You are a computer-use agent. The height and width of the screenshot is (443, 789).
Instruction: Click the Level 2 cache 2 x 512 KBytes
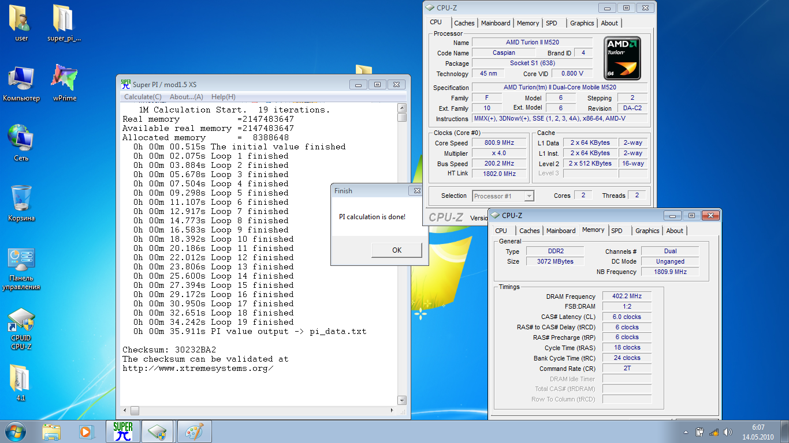[590, 163]
